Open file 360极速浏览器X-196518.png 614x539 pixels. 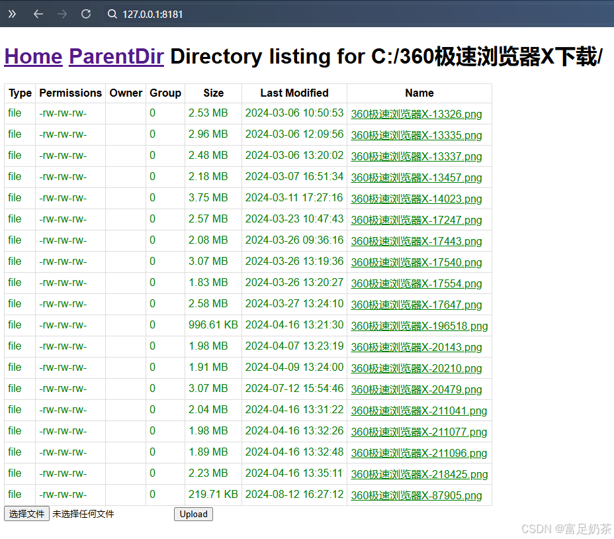click(419, 326)
